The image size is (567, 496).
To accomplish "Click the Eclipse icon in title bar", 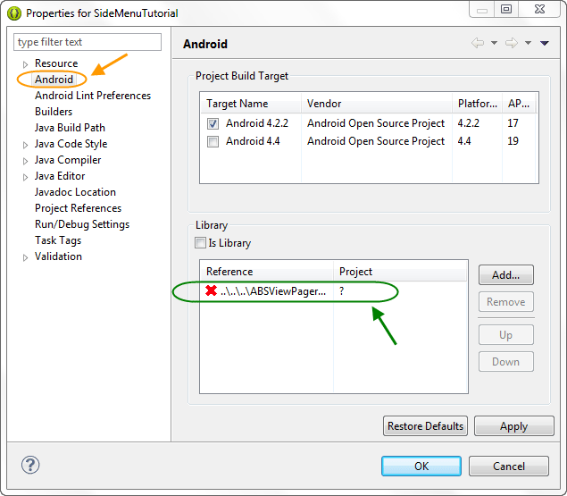I will coord(14,13).
